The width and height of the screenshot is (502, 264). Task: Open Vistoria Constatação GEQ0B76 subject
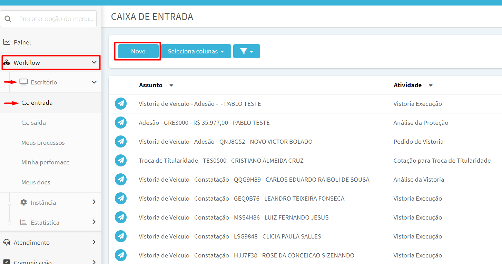(x=242, y=199)
